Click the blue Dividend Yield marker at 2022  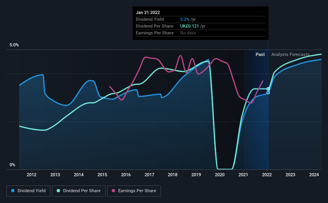[268, 92]
